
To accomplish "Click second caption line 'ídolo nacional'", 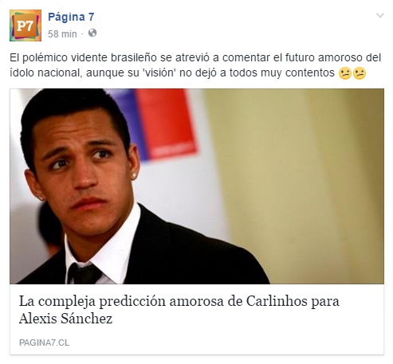I will tap(45, 72).
